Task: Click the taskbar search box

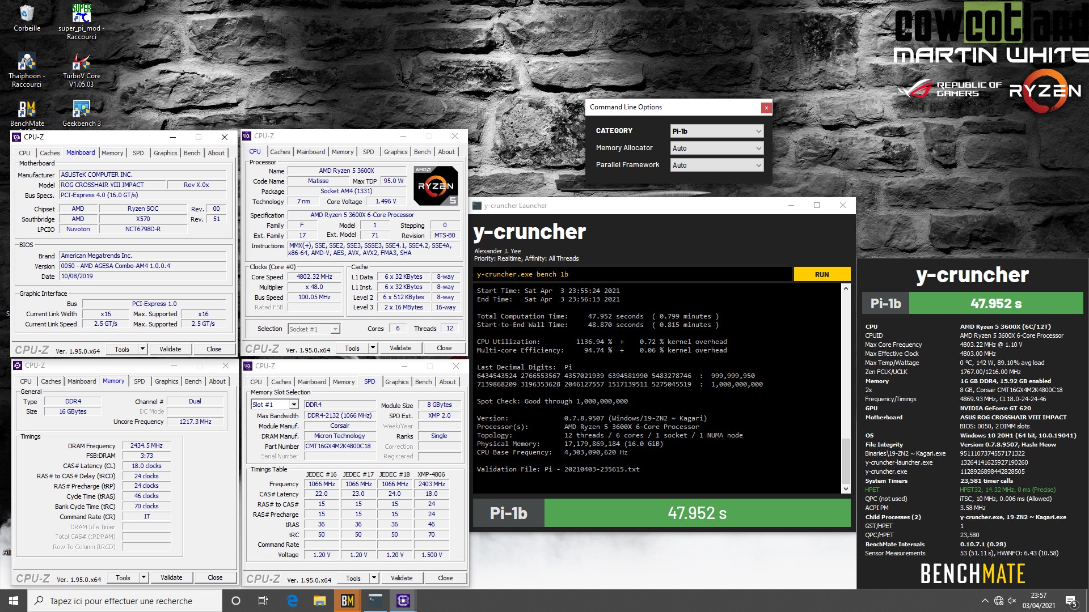Action: coord(125,601)
